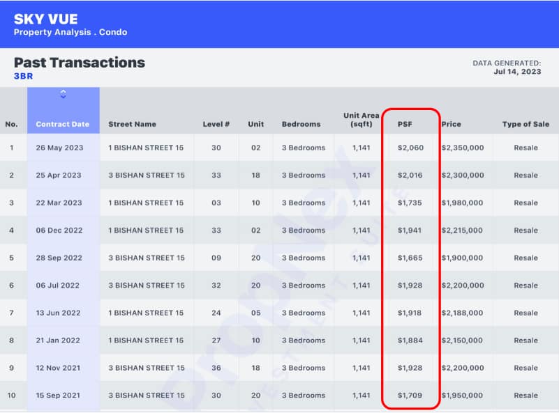Click the PSF column header

pyautogui.click(x=405, y=124)
